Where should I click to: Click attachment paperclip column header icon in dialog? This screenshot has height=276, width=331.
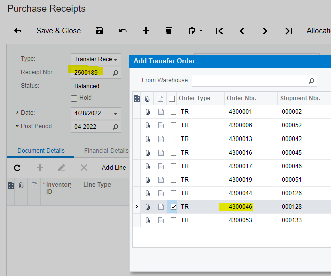147,98
